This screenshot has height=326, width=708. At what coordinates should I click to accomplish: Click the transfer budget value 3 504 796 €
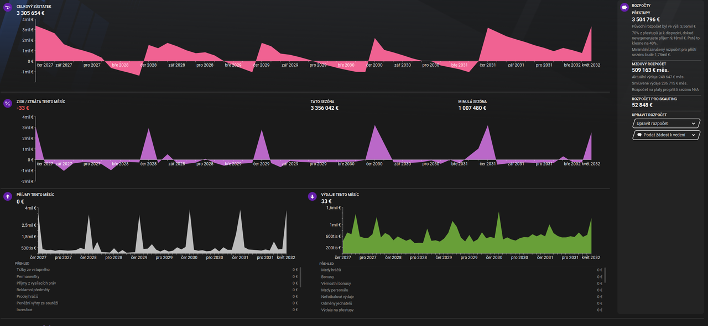pyautogui.click(x=646, y=19)
